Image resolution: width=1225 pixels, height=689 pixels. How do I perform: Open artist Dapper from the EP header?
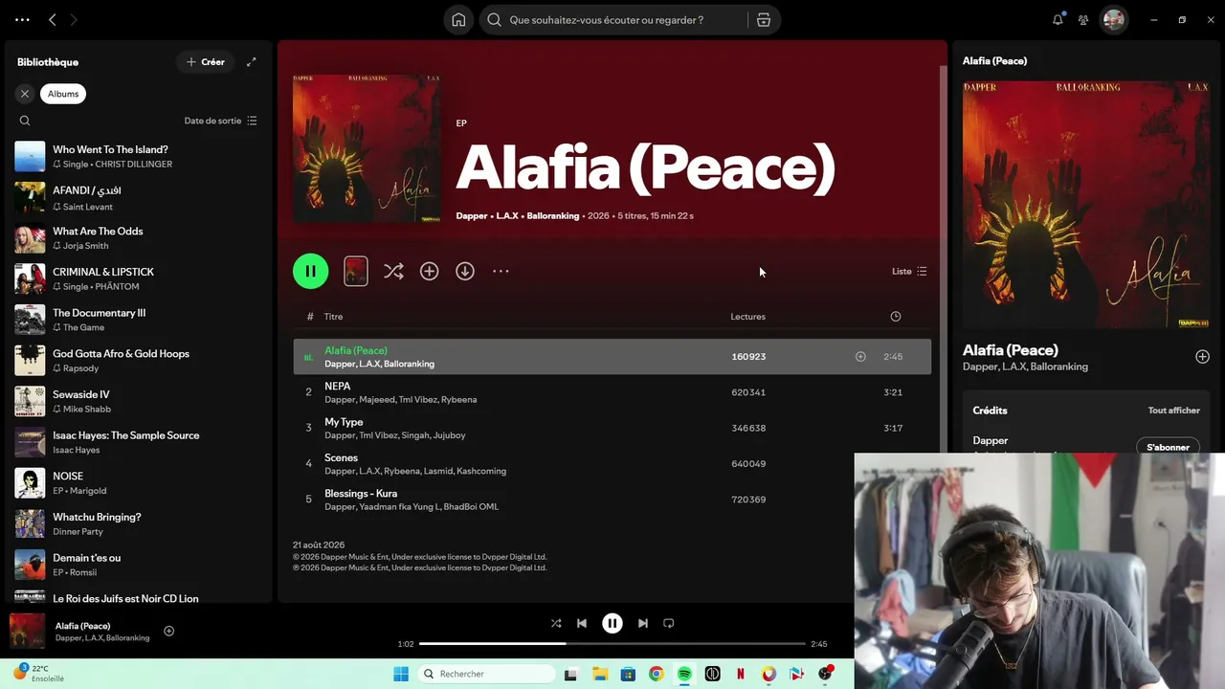click(x=472, y=216)
